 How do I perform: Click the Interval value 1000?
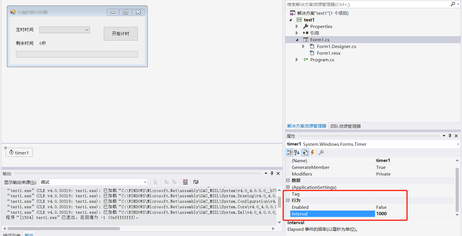[x=381, y=214]
